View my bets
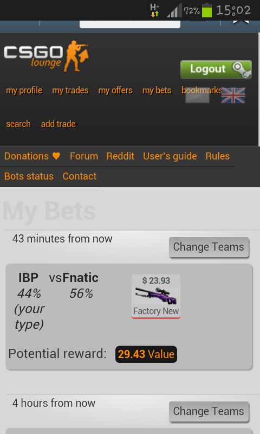This screenshot has height=434, width=260. coord(157,91)
